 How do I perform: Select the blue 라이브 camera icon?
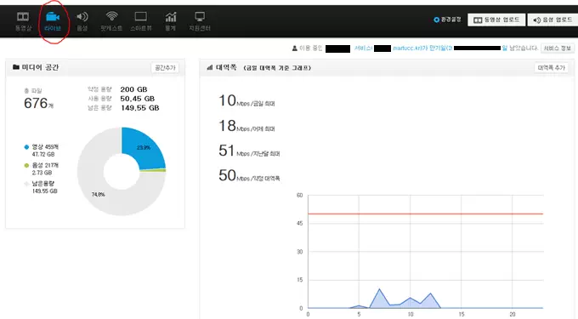(x=53, y=17)
